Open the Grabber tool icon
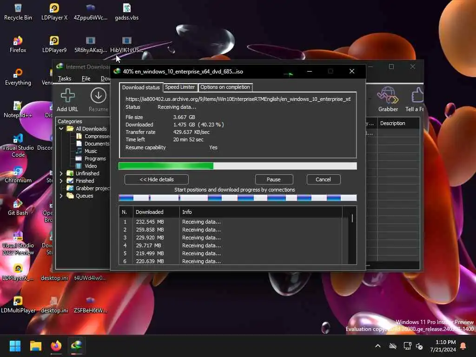476x357 pixels. point(388,95)
